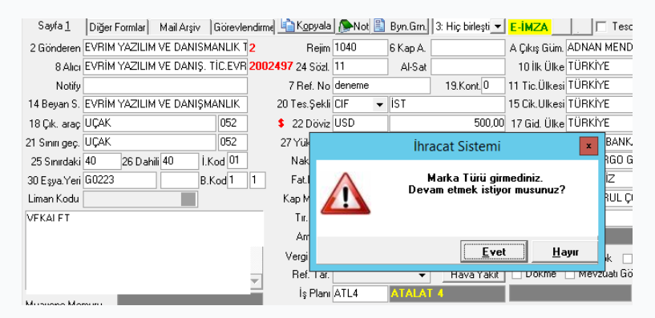Image resolution: width=655 pixels, height=318 pixels.
Task: Click the 30 Eşya.Yeri G0223 field
Action: point(120,180)
